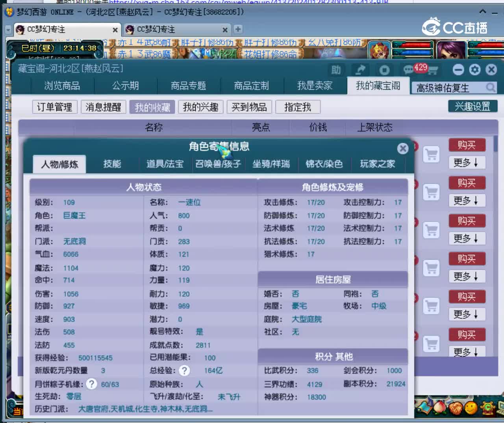Expand the second 更多 dropdown
504x423 pixels.
pyautogui.click(x=466, y=200)
